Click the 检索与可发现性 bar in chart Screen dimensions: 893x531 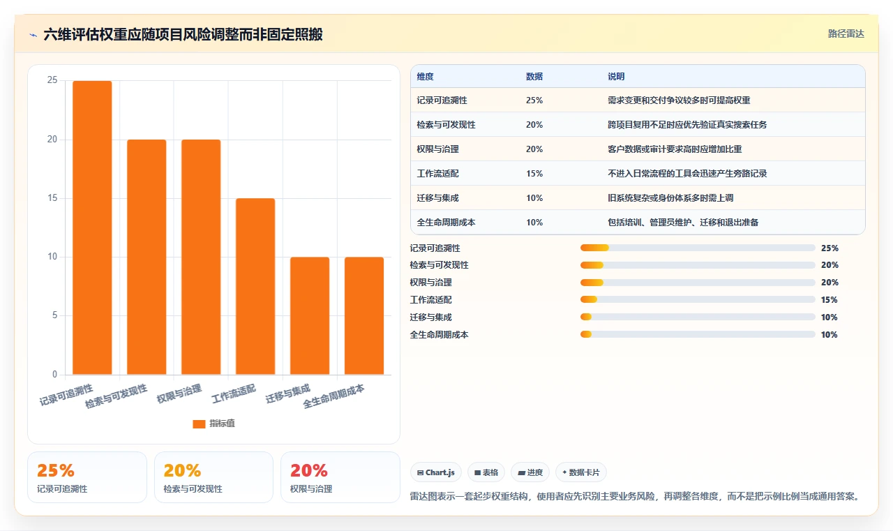coord(147,257)
